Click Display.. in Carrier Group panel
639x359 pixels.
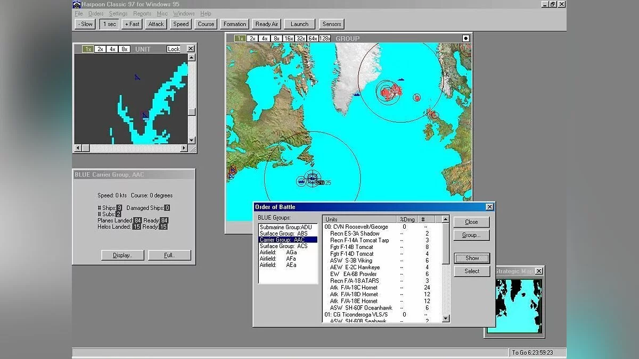pyautogui.click(x=122, y=255)
